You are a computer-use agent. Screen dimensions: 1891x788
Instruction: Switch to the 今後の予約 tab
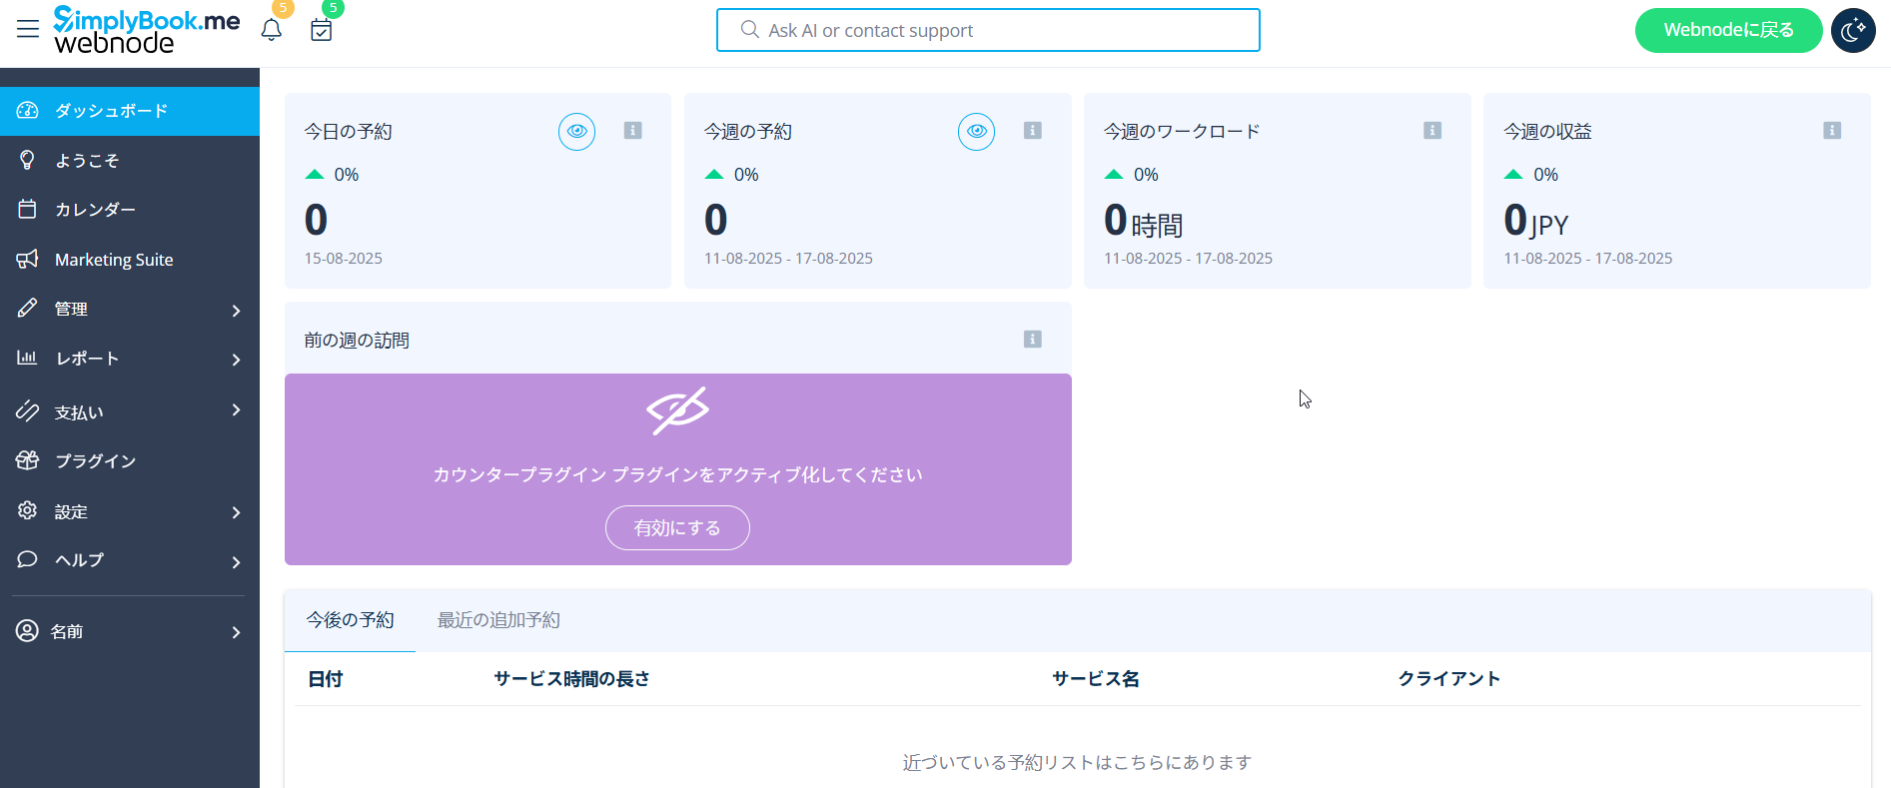pyautogui.click(x=350, y=620)
